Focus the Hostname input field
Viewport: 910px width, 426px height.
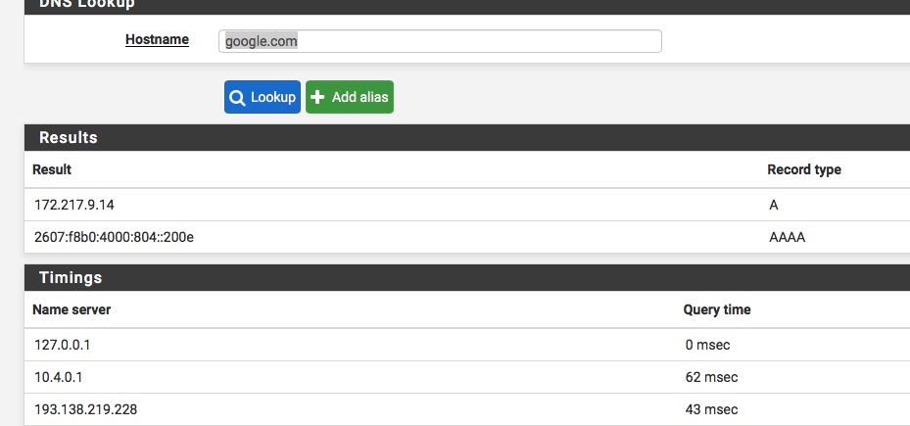pos(440,41)
